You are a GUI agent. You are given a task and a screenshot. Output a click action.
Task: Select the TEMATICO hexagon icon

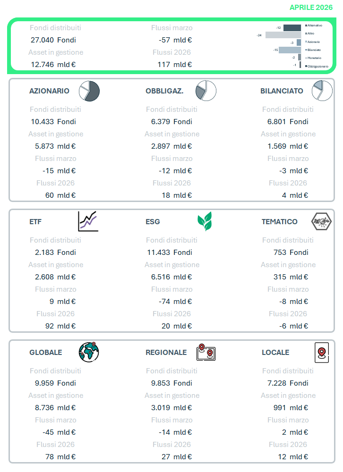click(x=321, y=221)
